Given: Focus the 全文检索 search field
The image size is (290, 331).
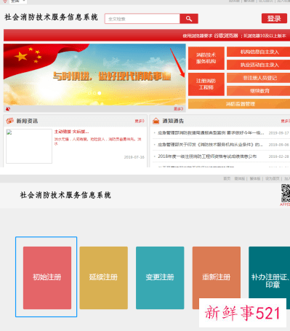Looking at the screenshot, I should pos(142,19).
